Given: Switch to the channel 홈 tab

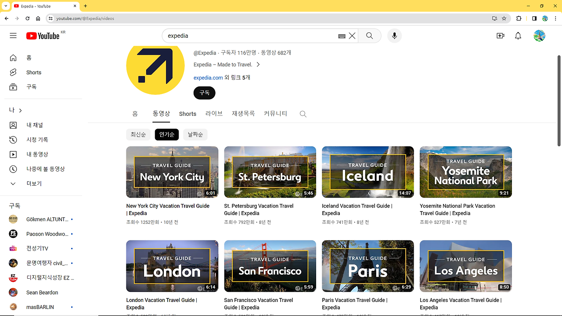Looking at the screenshot, I should pos(135,114).
